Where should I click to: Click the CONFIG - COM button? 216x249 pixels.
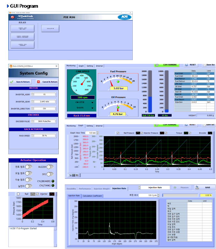(x=23, y=28)
